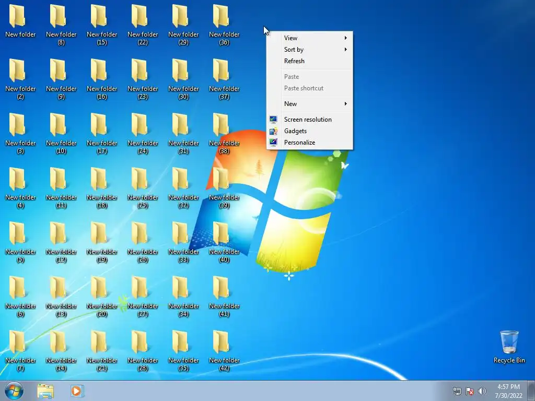The height and width of the screenshot is (401, 535).
Task: Click the Recycle Bin label
Action: (509, 360)
